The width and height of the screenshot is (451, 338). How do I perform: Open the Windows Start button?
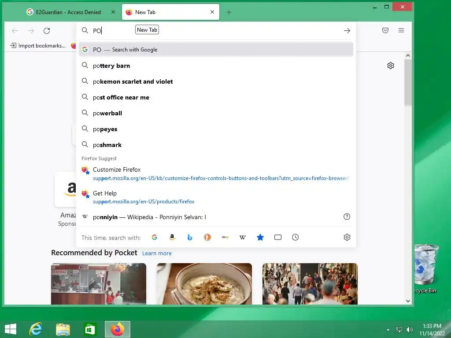11,329
